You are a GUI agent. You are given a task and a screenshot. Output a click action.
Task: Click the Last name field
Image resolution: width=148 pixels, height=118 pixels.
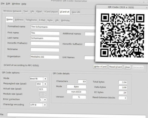coord(45,38)
